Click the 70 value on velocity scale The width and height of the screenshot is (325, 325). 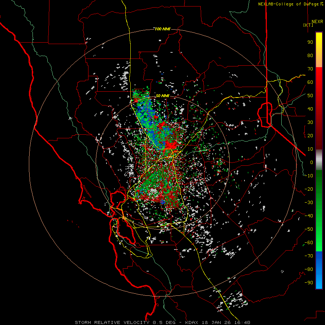tap(310, 69)
